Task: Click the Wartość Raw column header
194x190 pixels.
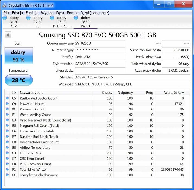Action: (x=170, y=93)
